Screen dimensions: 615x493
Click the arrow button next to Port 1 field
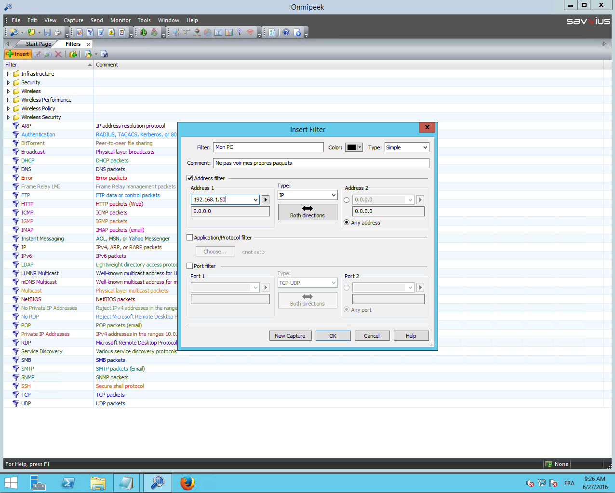click(x=266, y=287)
